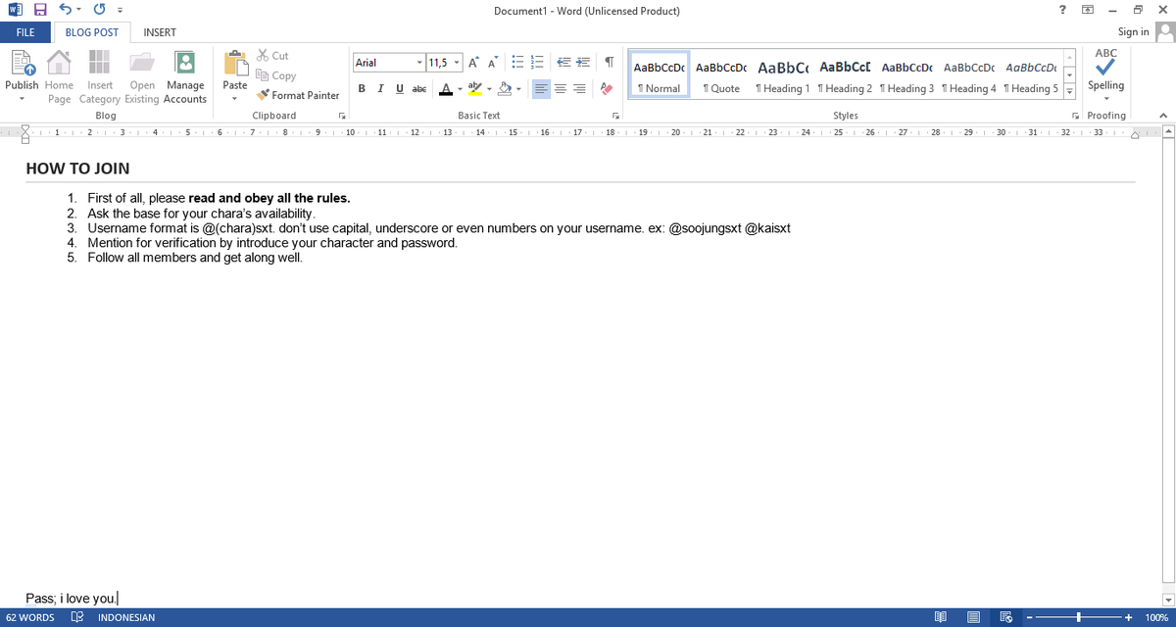This screenshot has width=1176, height=627.
Task: Show or hide paragraph marks
Action: [x=610, y=63]
